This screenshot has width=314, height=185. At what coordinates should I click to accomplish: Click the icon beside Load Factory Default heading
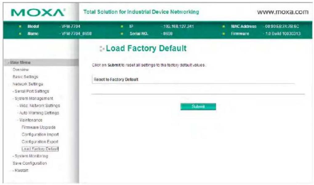(x=102, y=49)
